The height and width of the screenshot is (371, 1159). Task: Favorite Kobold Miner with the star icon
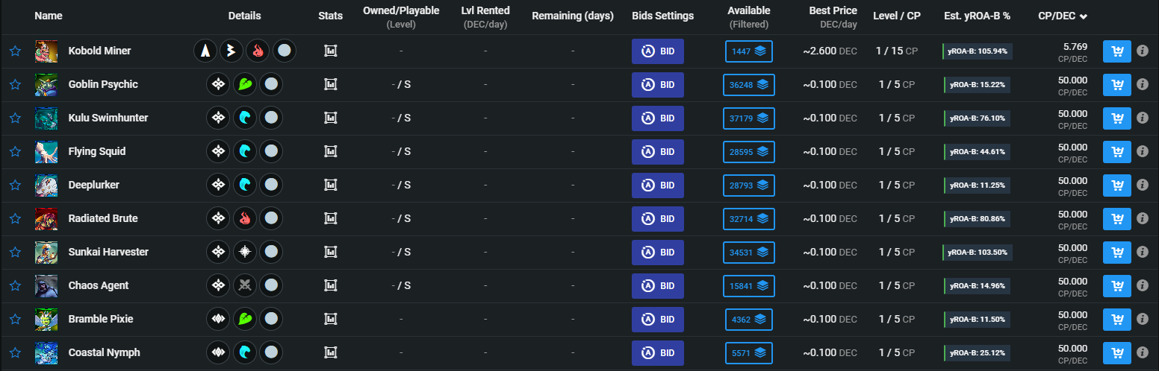coord(15,51)
